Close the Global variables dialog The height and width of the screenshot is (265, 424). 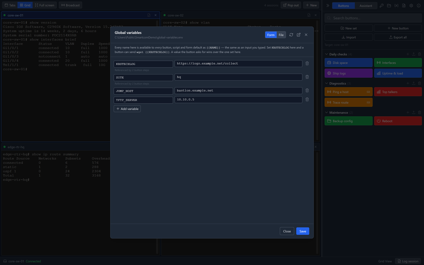point(306,35)
